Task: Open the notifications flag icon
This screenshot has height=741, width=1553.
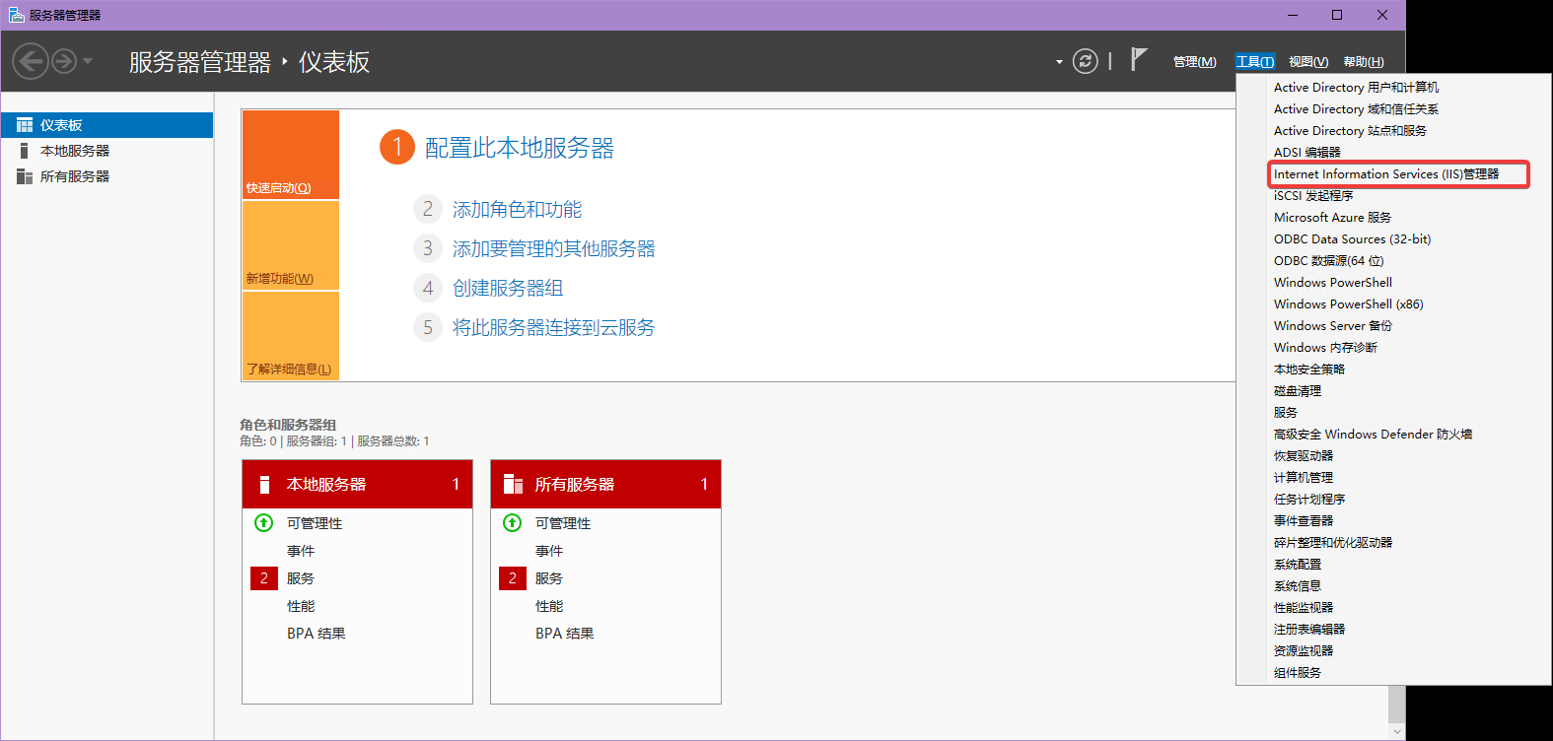Action: (x=1138, y=60)
